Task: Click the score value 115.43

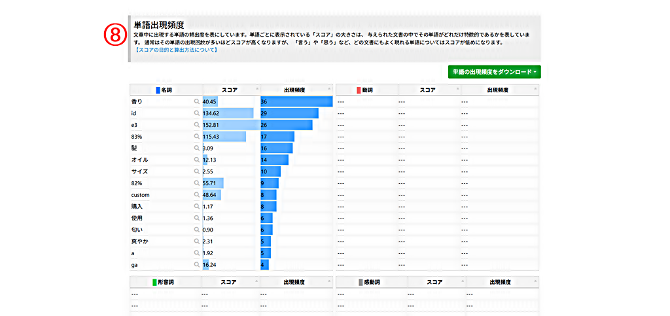Action: pyautogui.click(x=211, y=137)
